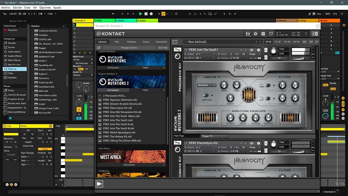
Task: Click the tempo value 120.00
Action: click(x=13, y=14)
